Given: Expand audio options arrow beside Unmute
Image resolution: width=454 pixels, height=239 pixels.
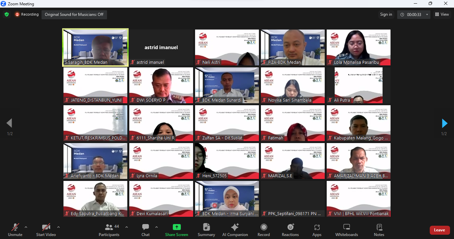Looking at the screenshot, I should click(x=26, y=227).
